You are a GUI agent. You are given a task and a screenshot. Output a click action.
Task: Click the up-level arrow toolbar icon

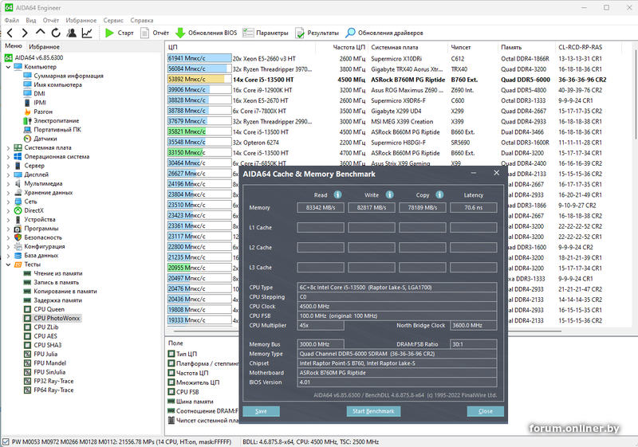pyautogui.click(x=41, y=33)
